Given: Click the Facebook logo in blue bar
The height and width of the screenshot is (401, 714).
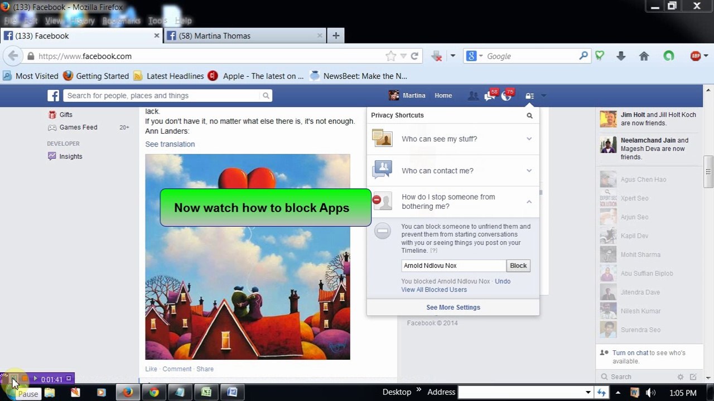Looking at the screenshot, I should coord(53,96).
